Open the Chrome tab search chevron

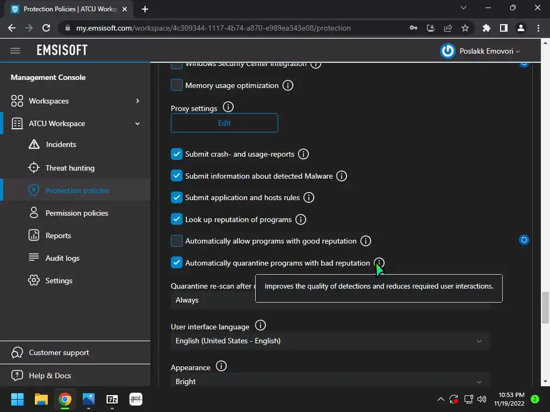[x=464, y=8]
